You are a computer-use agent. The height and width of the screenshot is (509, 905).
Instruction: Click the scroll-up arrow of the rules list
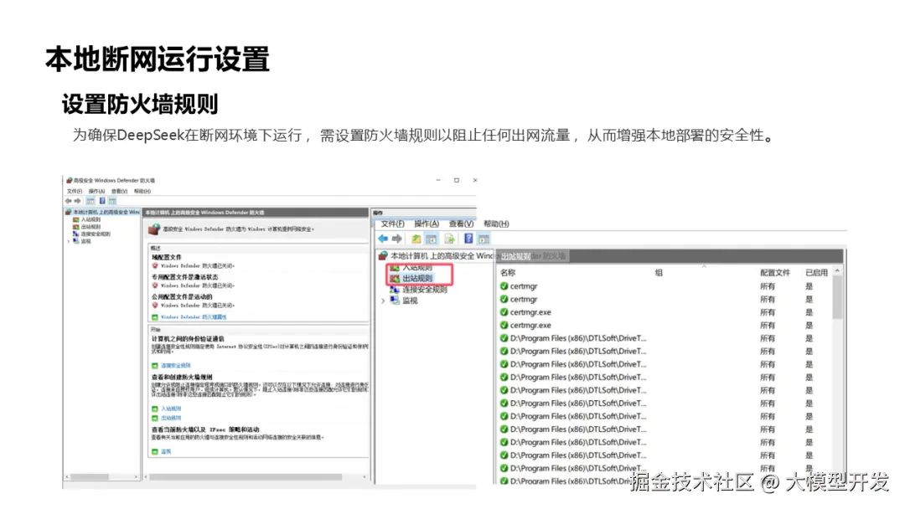click(837, 271)
